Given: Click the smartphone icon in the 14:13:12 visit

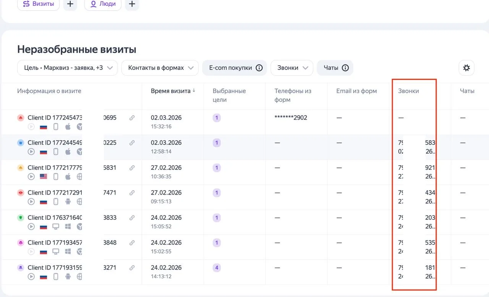Looking at the screenshot, I should pyautogui.click(x=56, y=276).
